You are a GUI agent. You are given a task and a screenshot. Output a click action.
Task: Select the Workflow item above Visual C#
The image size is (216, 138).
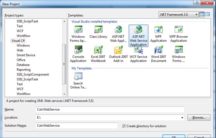tap(24, 36)
